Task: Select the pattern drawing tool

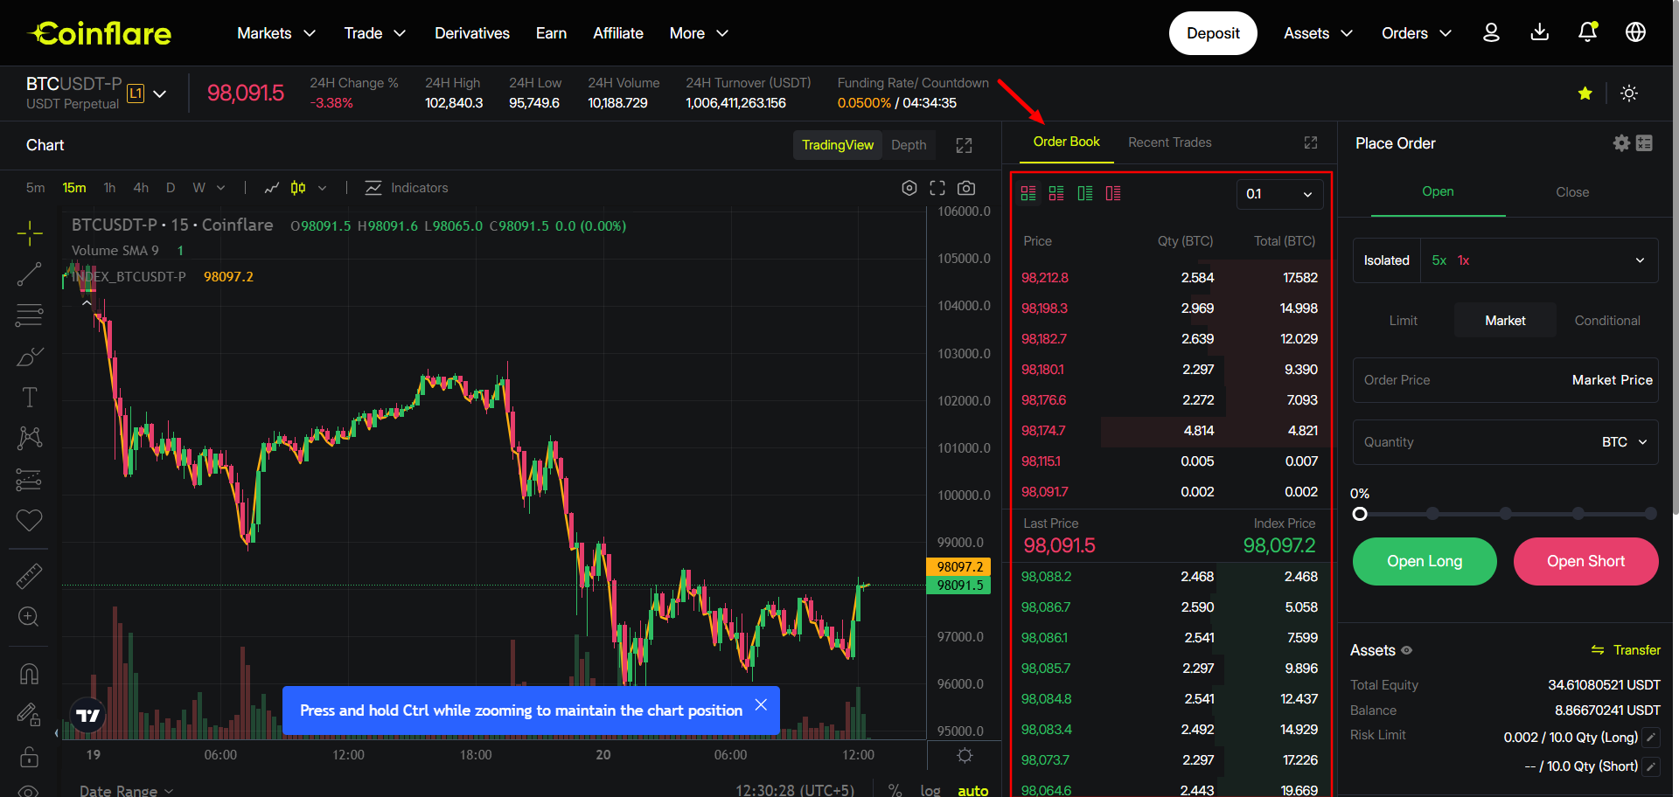Action: [x=29, y=438]
